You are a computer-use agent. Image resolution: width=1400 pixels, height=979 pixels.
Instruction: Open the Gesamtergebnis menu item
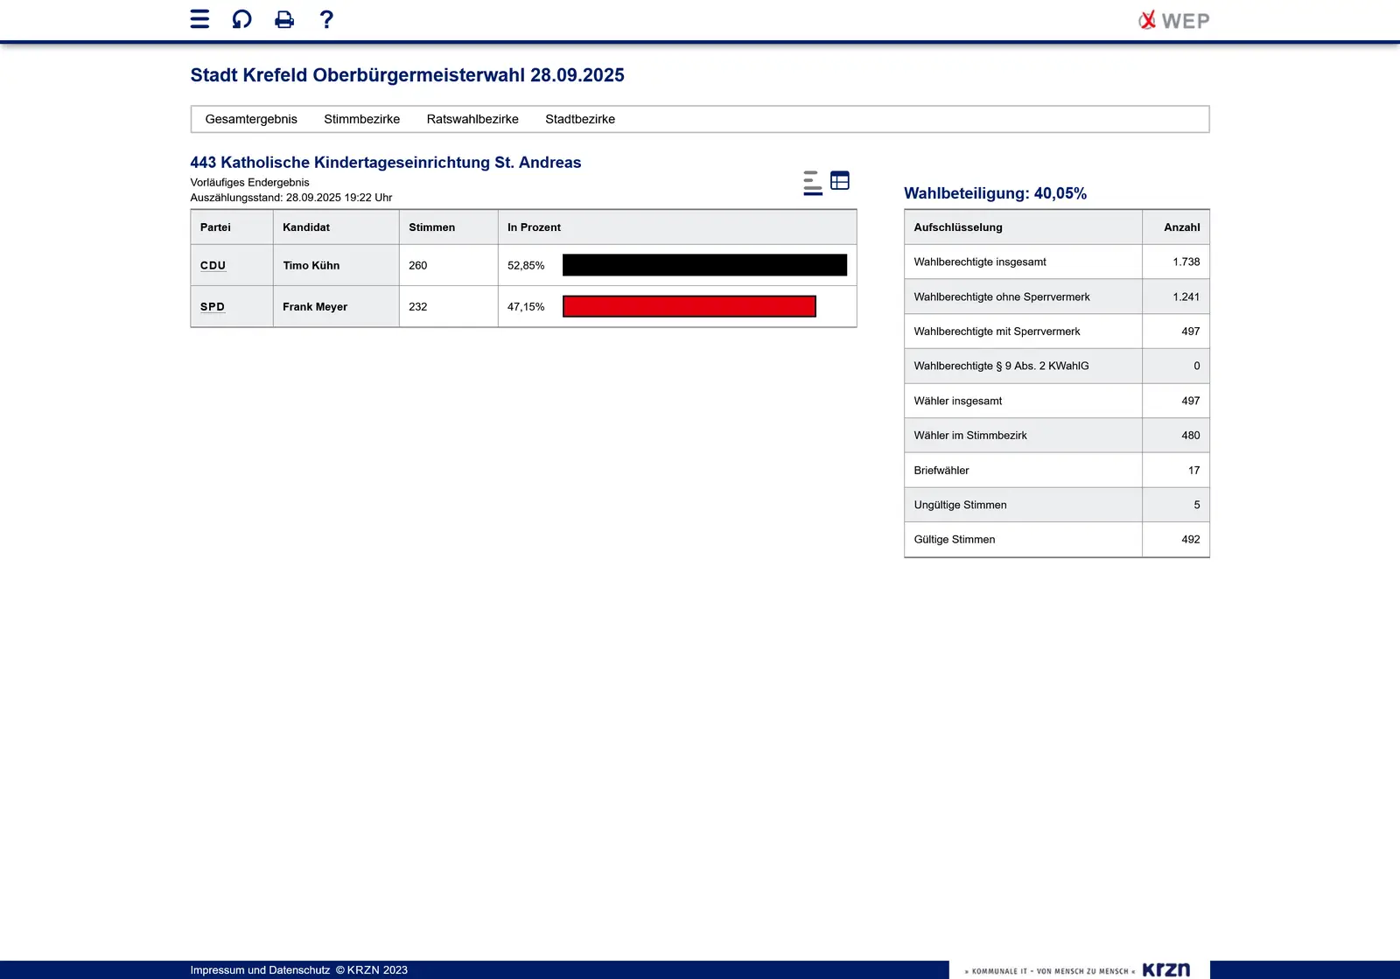[x=251, y=119]
